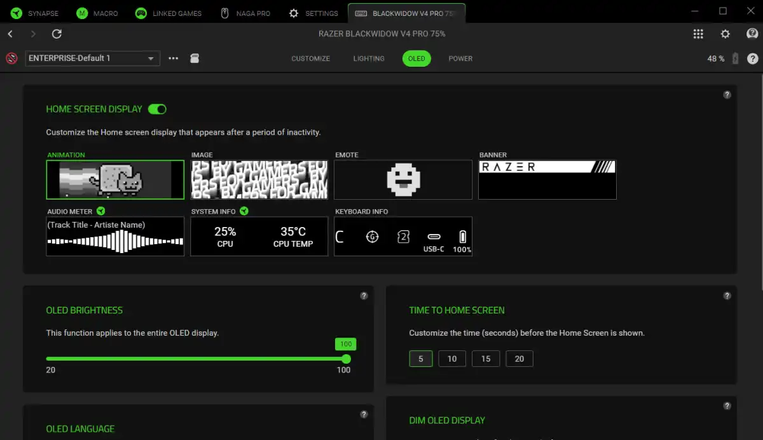
Task: Open the POWER tab
Action: pos(460,58)
